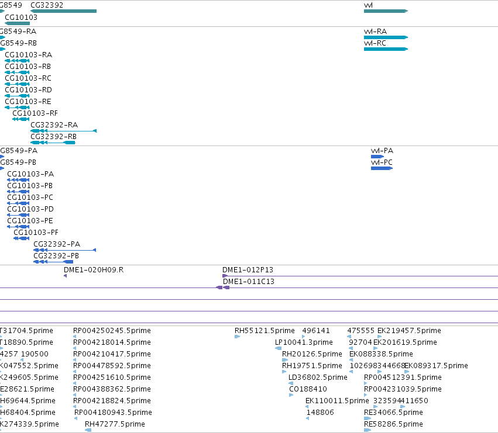Click the 148806 EST label
The height and width of the screenshot is (433, 498).
320,413
